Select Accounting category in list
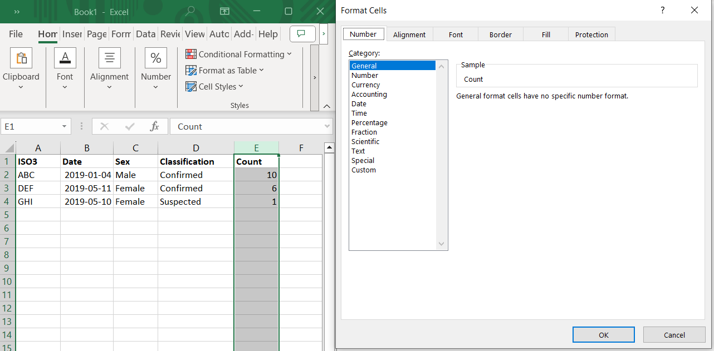 tap(392, 94)
